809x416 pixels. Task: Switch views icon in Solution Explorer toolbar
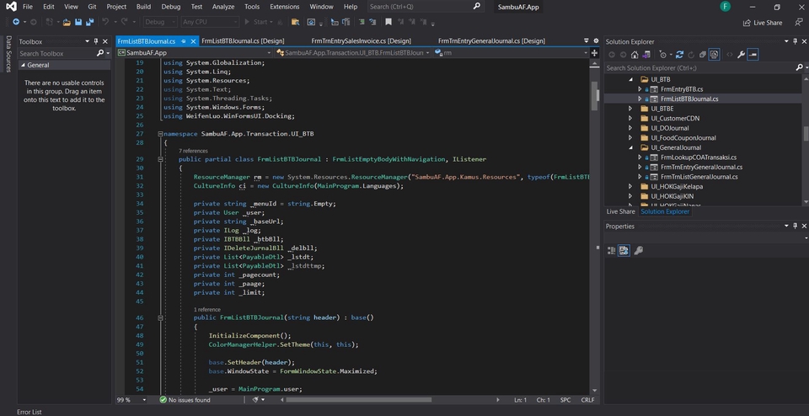(646, 55)
